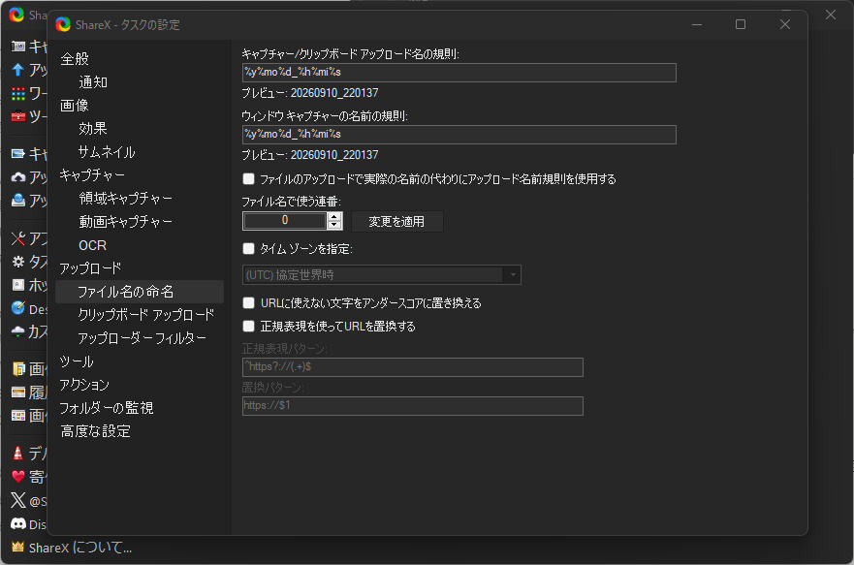Image resolution: width=854 pixels, height=565 pixels.
Task: Open the Hotkey settings icon in main window
Action: (x=18, y=285)
